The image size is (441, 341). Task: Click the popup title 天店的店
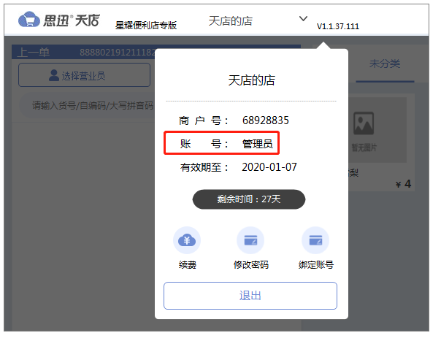[251, 80]
